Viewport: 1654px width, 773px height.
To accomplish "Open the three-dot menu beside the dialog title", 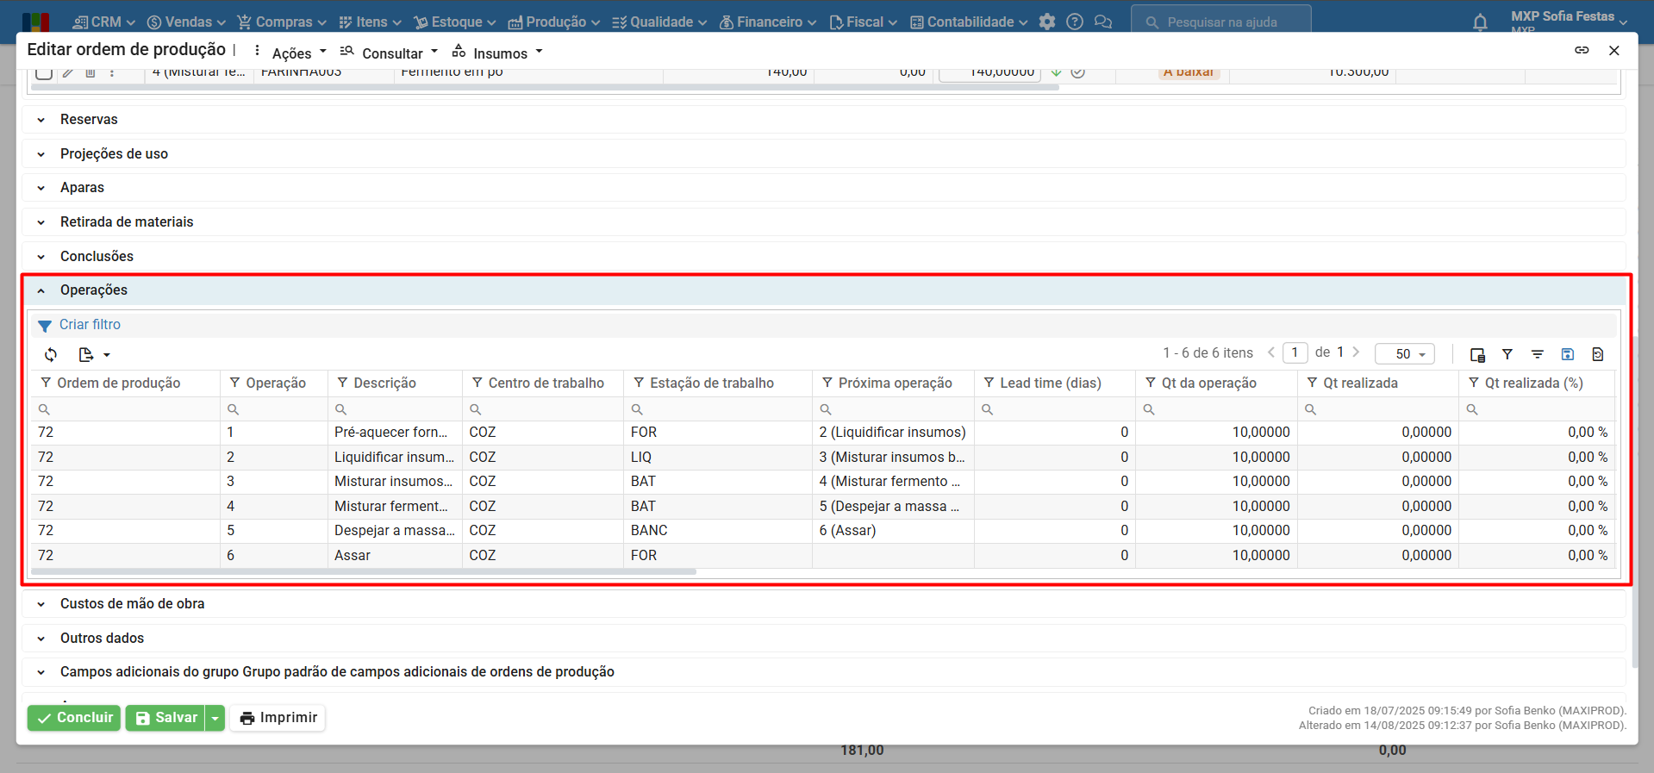I will tap(257, 51).
